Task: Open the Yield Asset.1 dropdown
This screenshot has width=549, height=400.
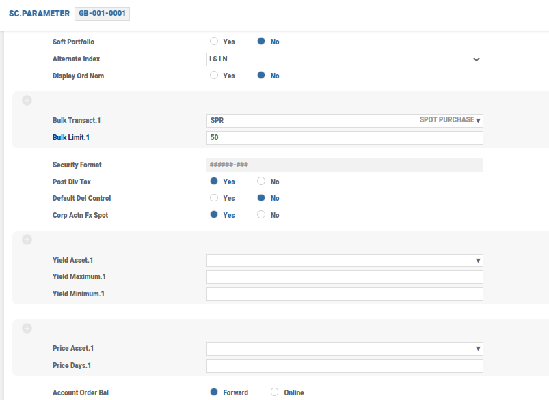Action: 478,260
